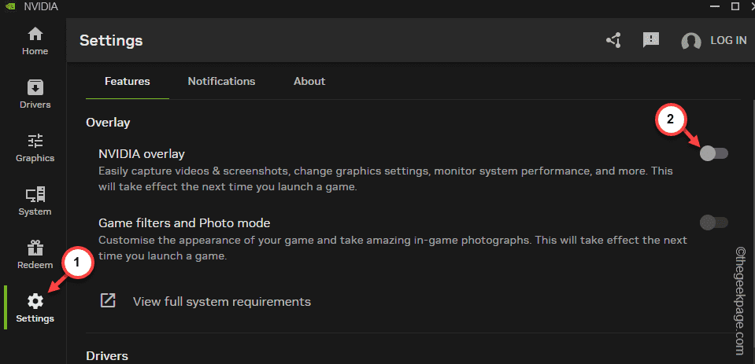This screenshot has height=364, width=755.
Task: Click the external link icon beside requirements
Action: pyautogui.click(x=107, y=301)
